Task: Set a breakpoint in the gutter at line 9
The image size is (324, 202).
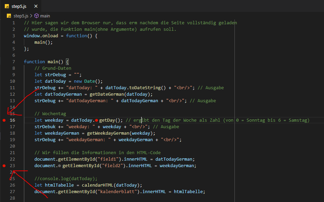Action: 4,75
